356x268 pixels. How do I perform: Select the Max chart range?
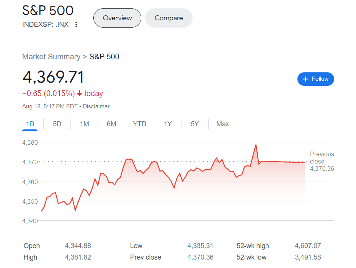pos(222,124)
